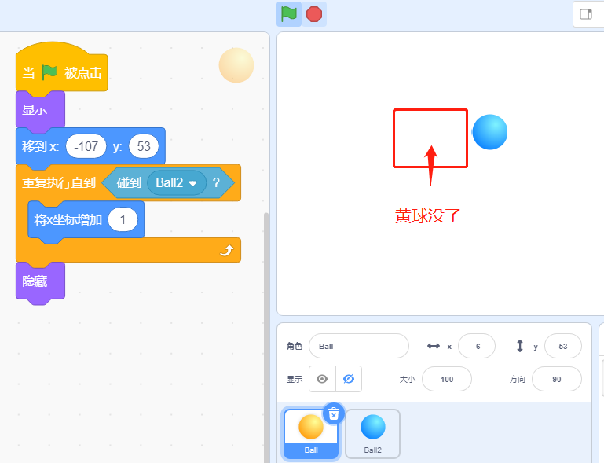Edit the sprite y position field
Viewport: 604px width, 463px height.
563,346
